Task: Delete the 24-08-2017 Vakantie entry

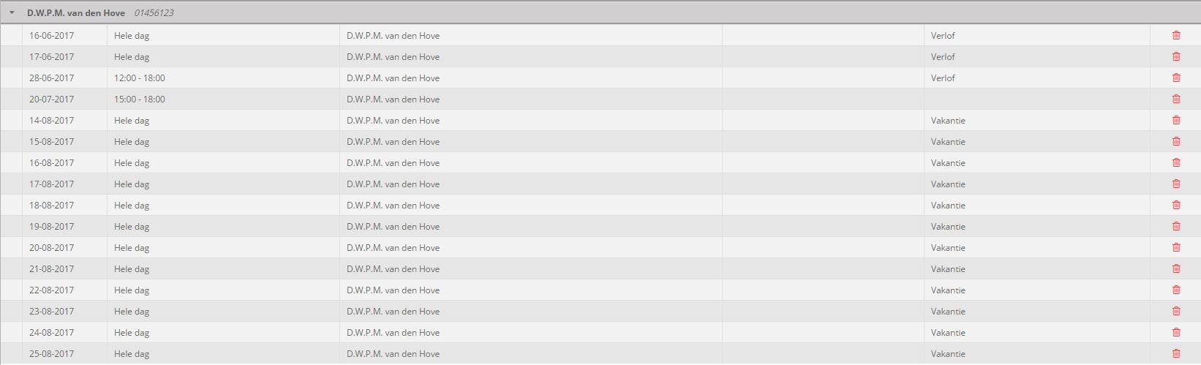Action: click(1176, 332)
